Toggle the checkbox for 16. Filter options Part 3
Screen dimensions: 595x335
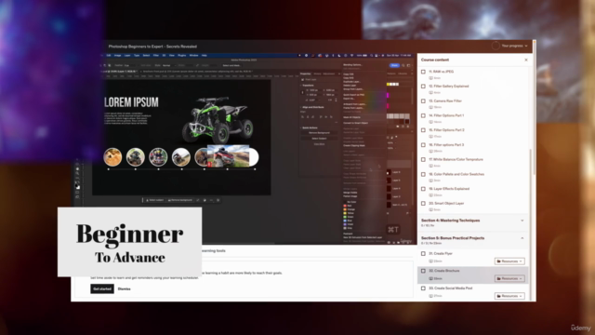coord(423,145)
